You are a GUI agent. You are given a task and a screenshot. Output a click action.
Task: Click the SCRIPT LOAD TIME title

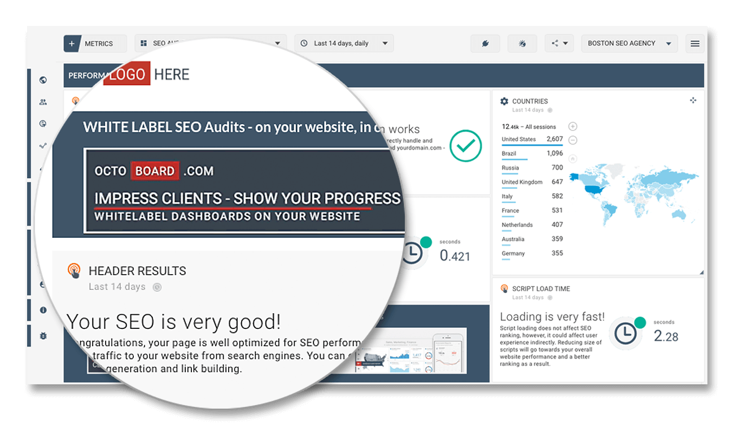pos(541,289)
